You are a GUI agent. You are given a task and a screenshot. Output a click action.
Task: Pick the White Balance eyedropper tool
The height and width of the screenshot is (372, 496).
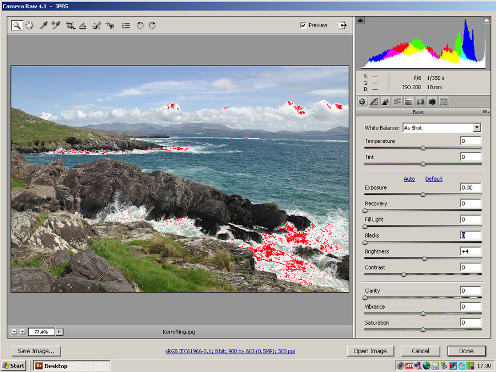click(x=43, y=25)
